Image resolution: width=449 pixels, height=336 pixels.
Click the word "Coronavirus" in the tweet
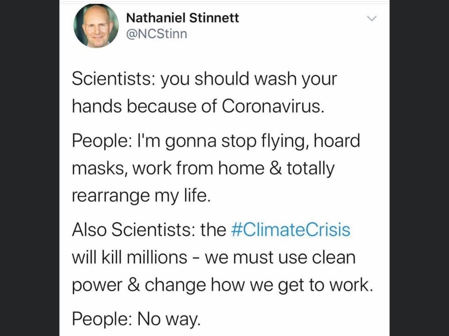click(x=271, y=106)
